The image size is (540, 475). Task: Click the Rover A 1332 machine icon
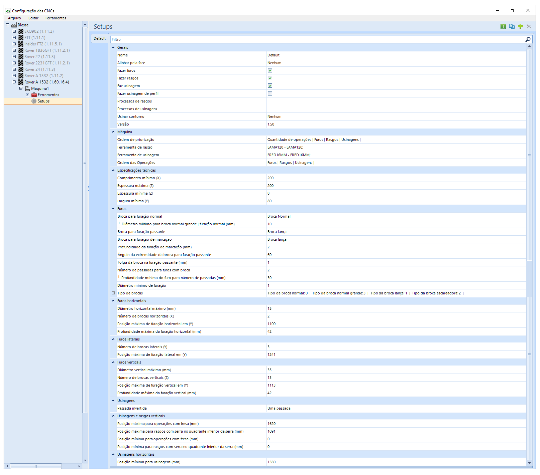pyautogui.click(x=21, y=76)
